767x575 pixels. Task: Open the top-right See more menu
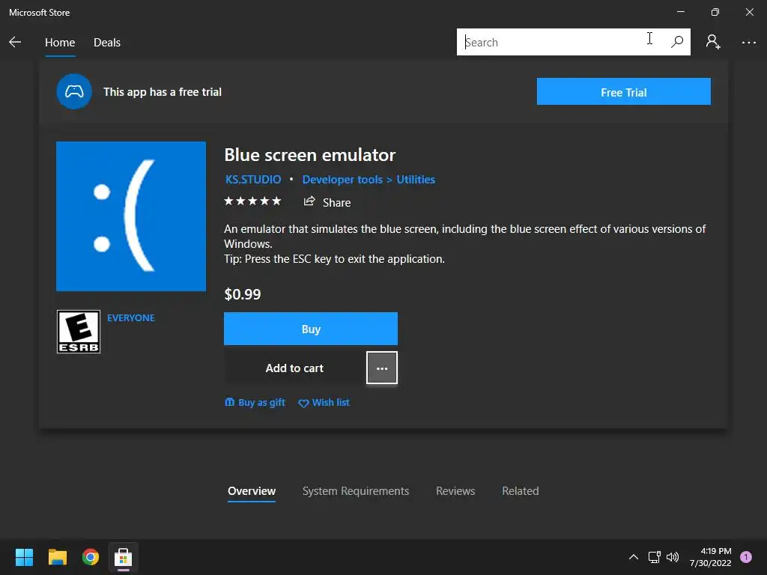coord(748,43)
